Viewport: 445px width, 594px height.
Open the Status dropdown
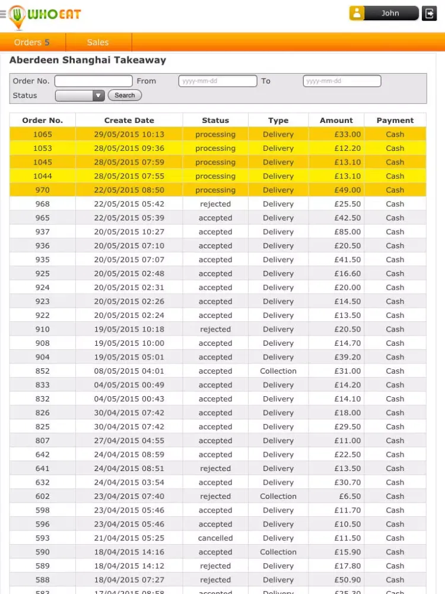coord(80,96)
